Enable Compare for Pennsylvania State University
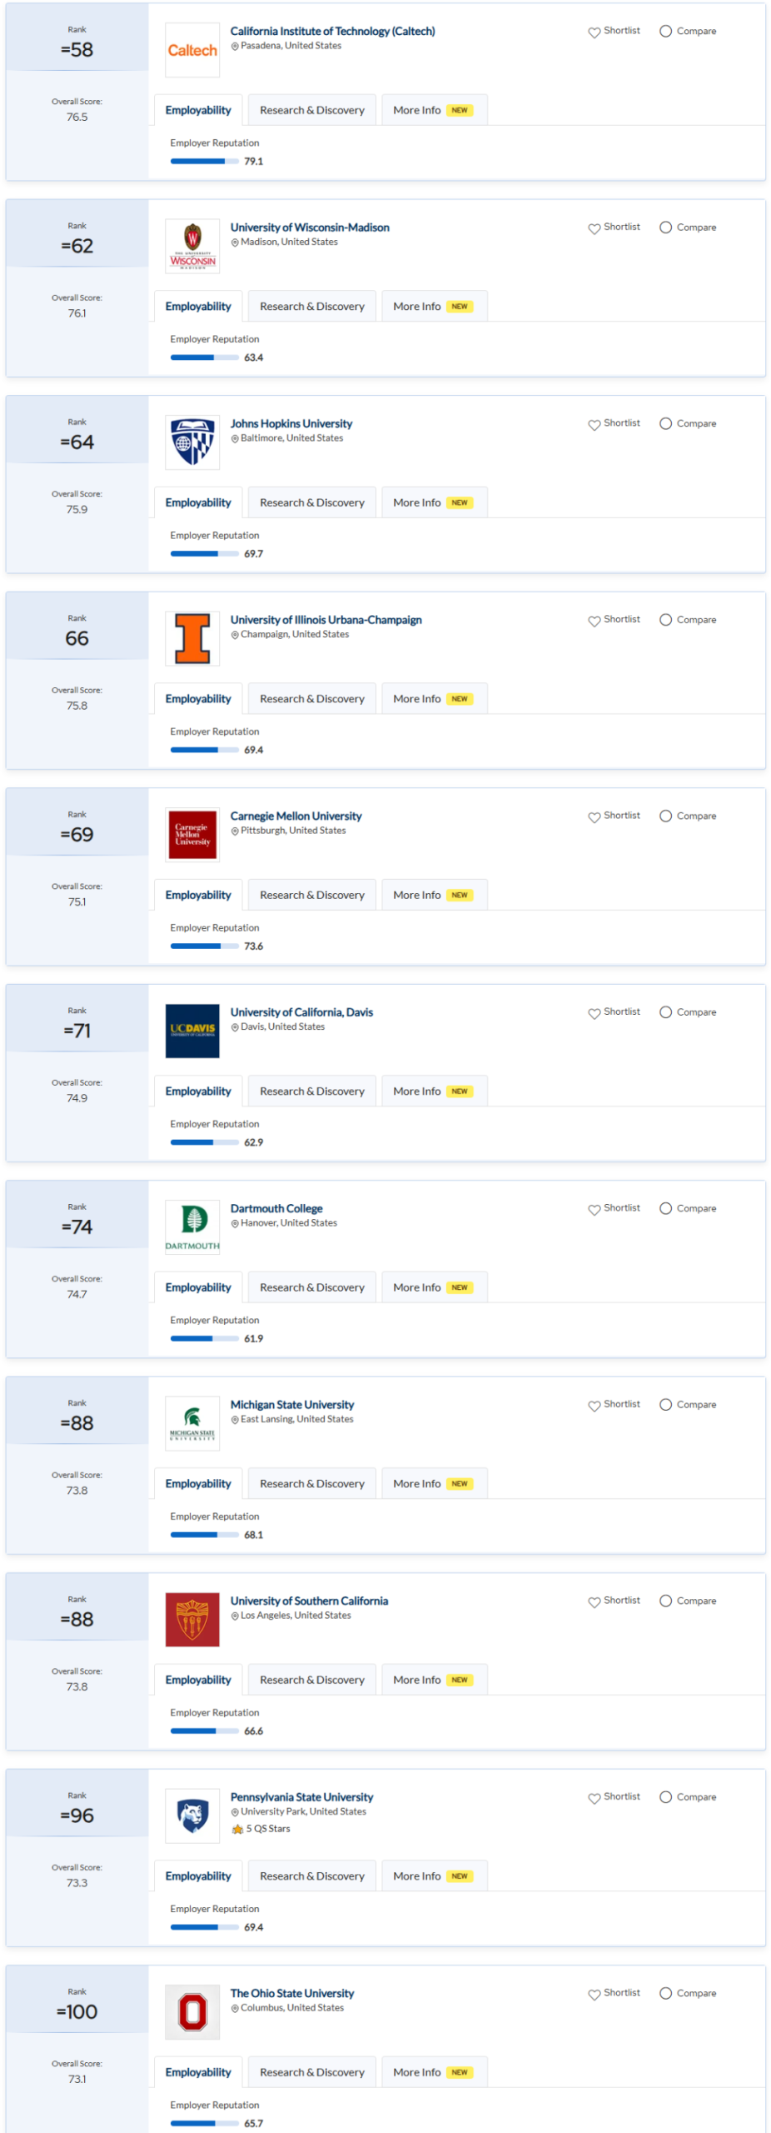This screenshot has width=771, height=2133. pyautogui.click(x=665, y=1796)
